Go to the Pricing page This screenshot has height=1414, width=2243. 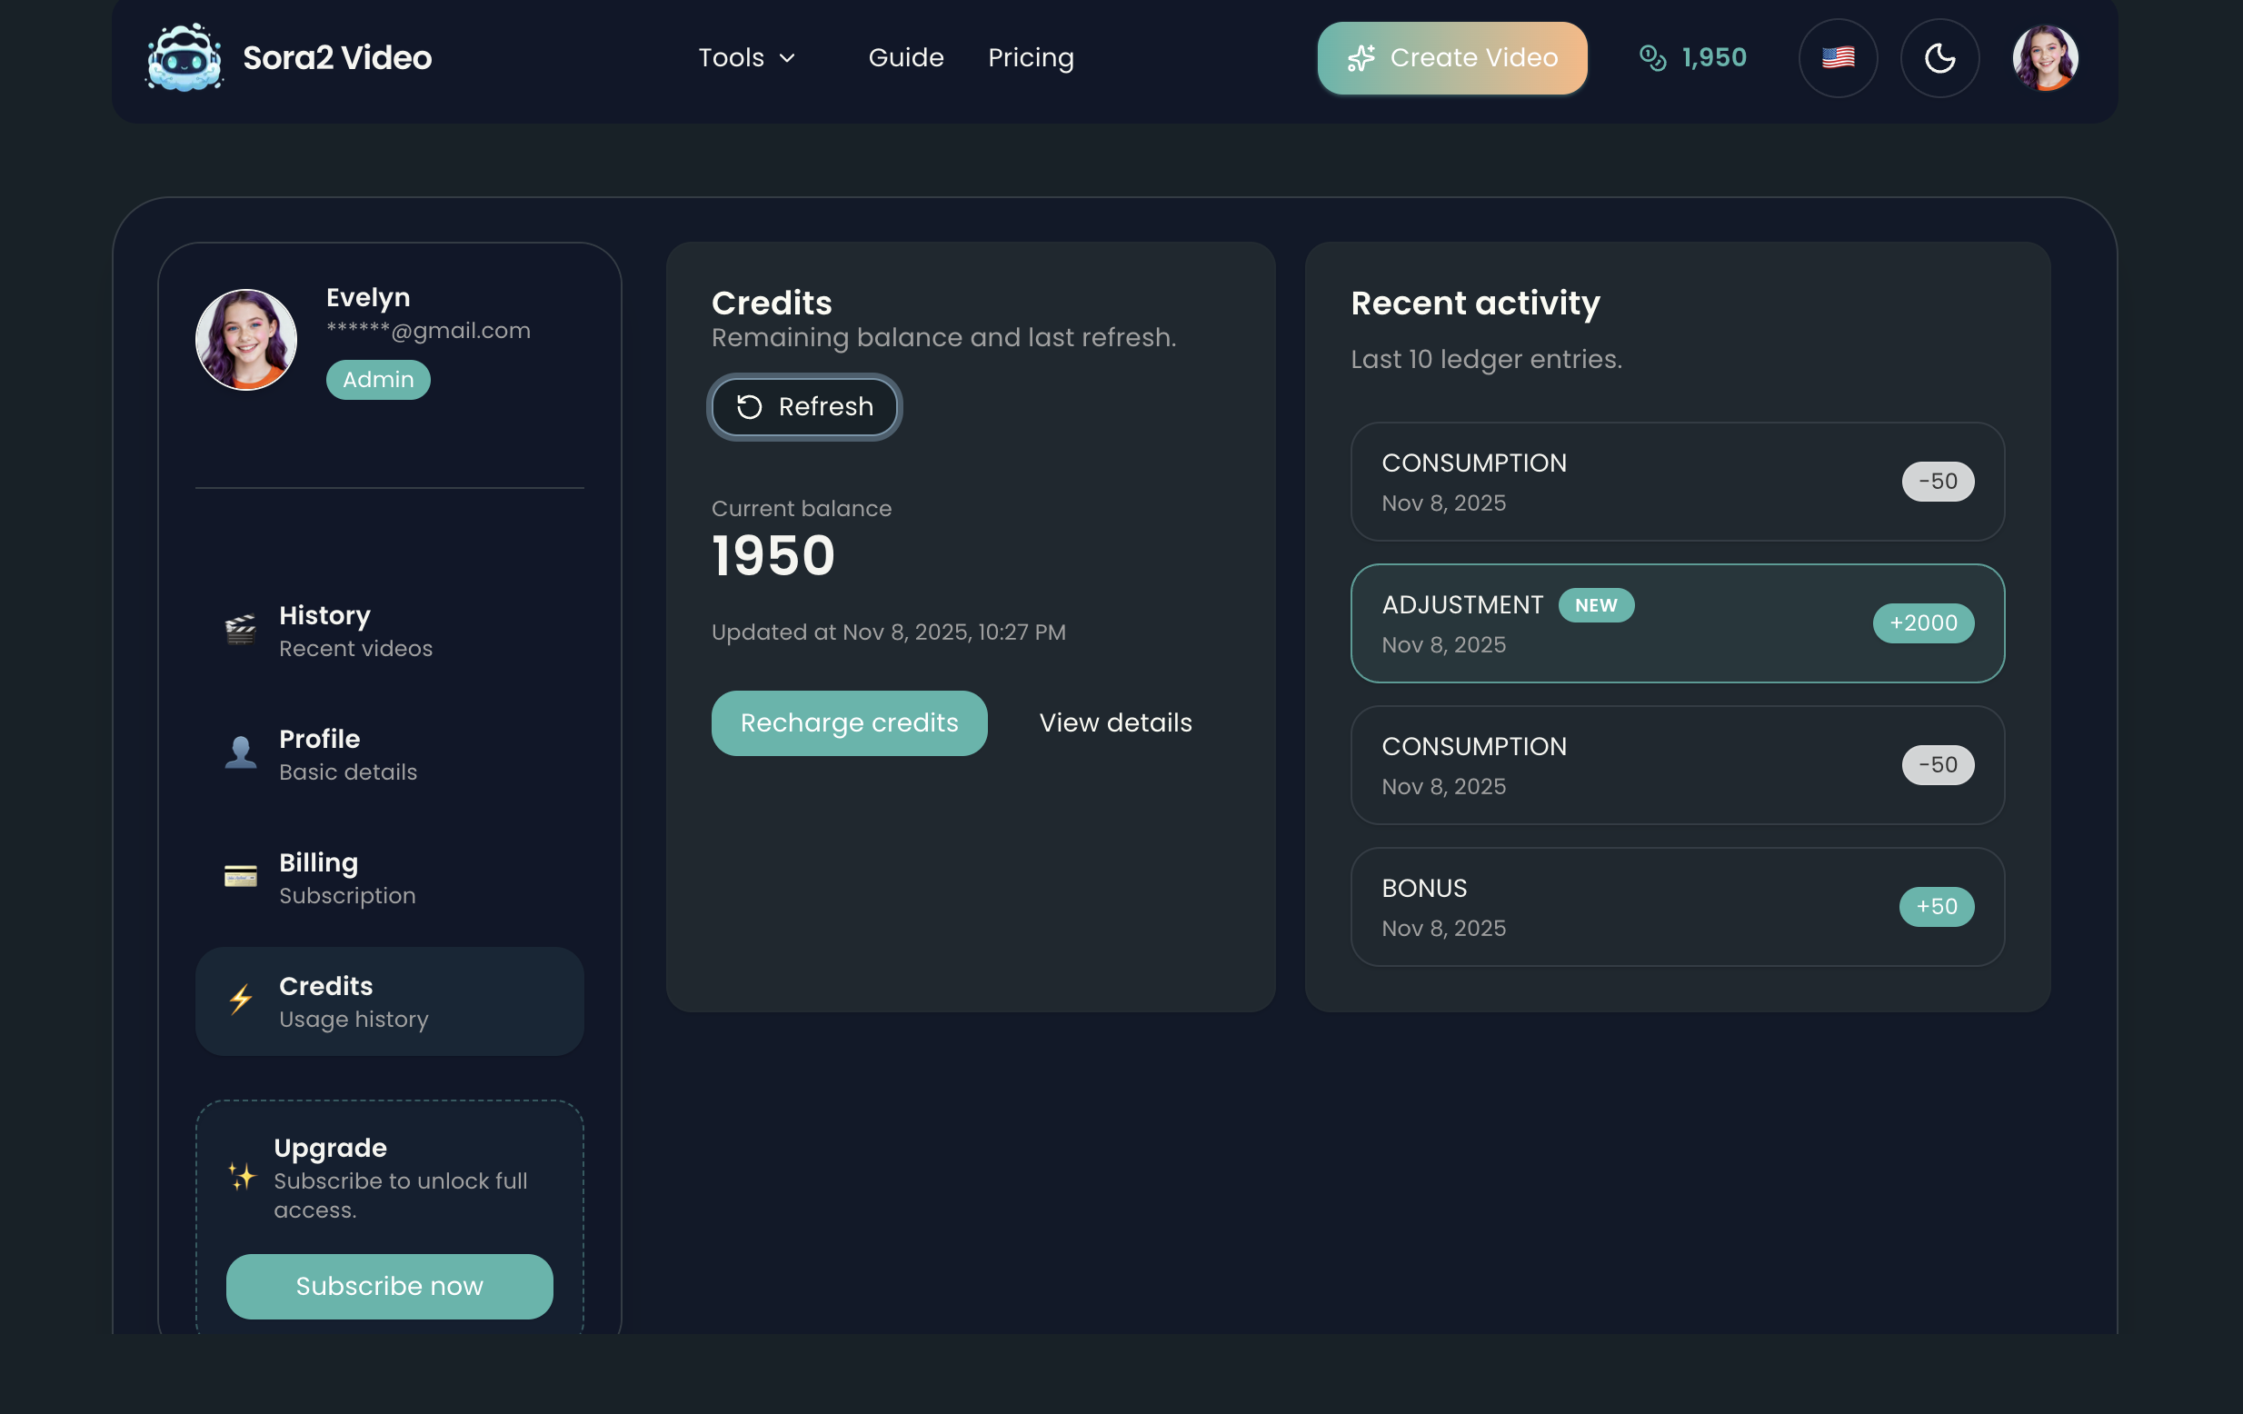(x=1031, y=58)
